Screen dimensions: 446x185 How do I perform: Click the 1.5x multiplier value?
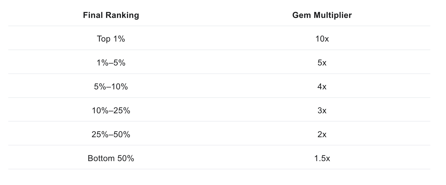(x=322, y=158)
